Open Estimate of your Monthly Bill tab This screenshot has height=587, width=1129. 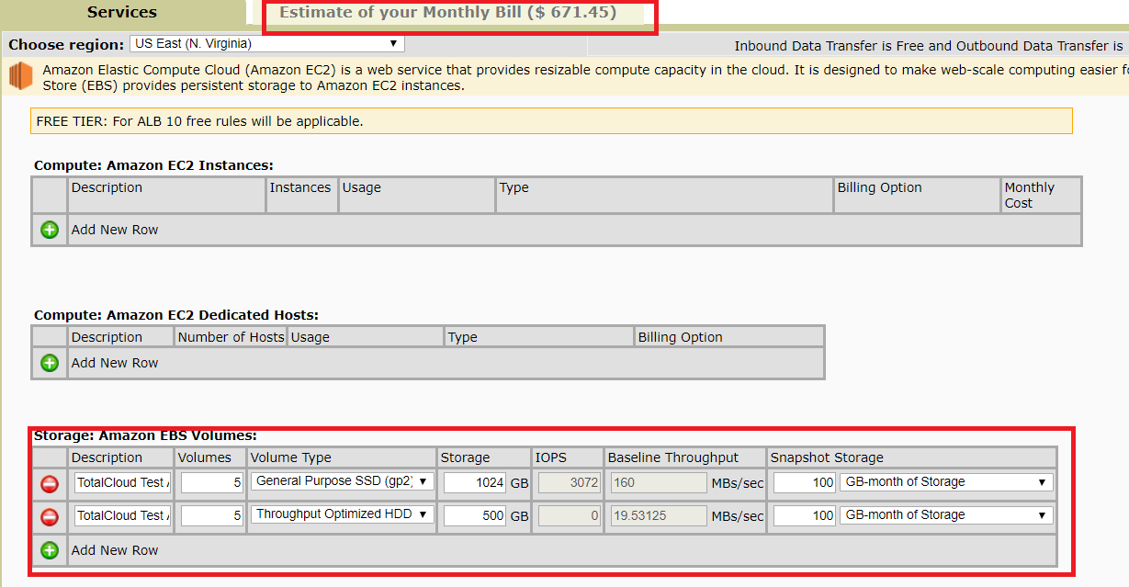pos(447,13)
